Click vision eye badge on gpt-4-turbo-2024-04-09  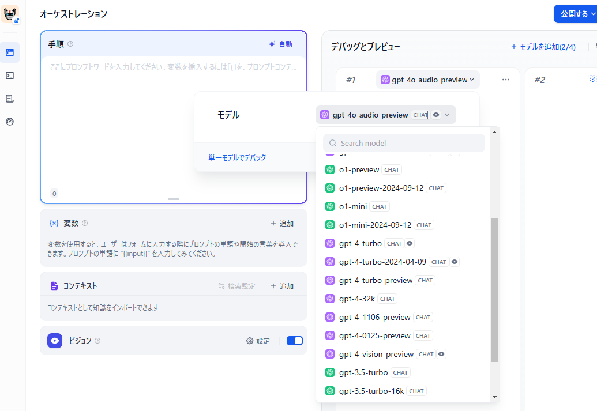tap(455, 262)
